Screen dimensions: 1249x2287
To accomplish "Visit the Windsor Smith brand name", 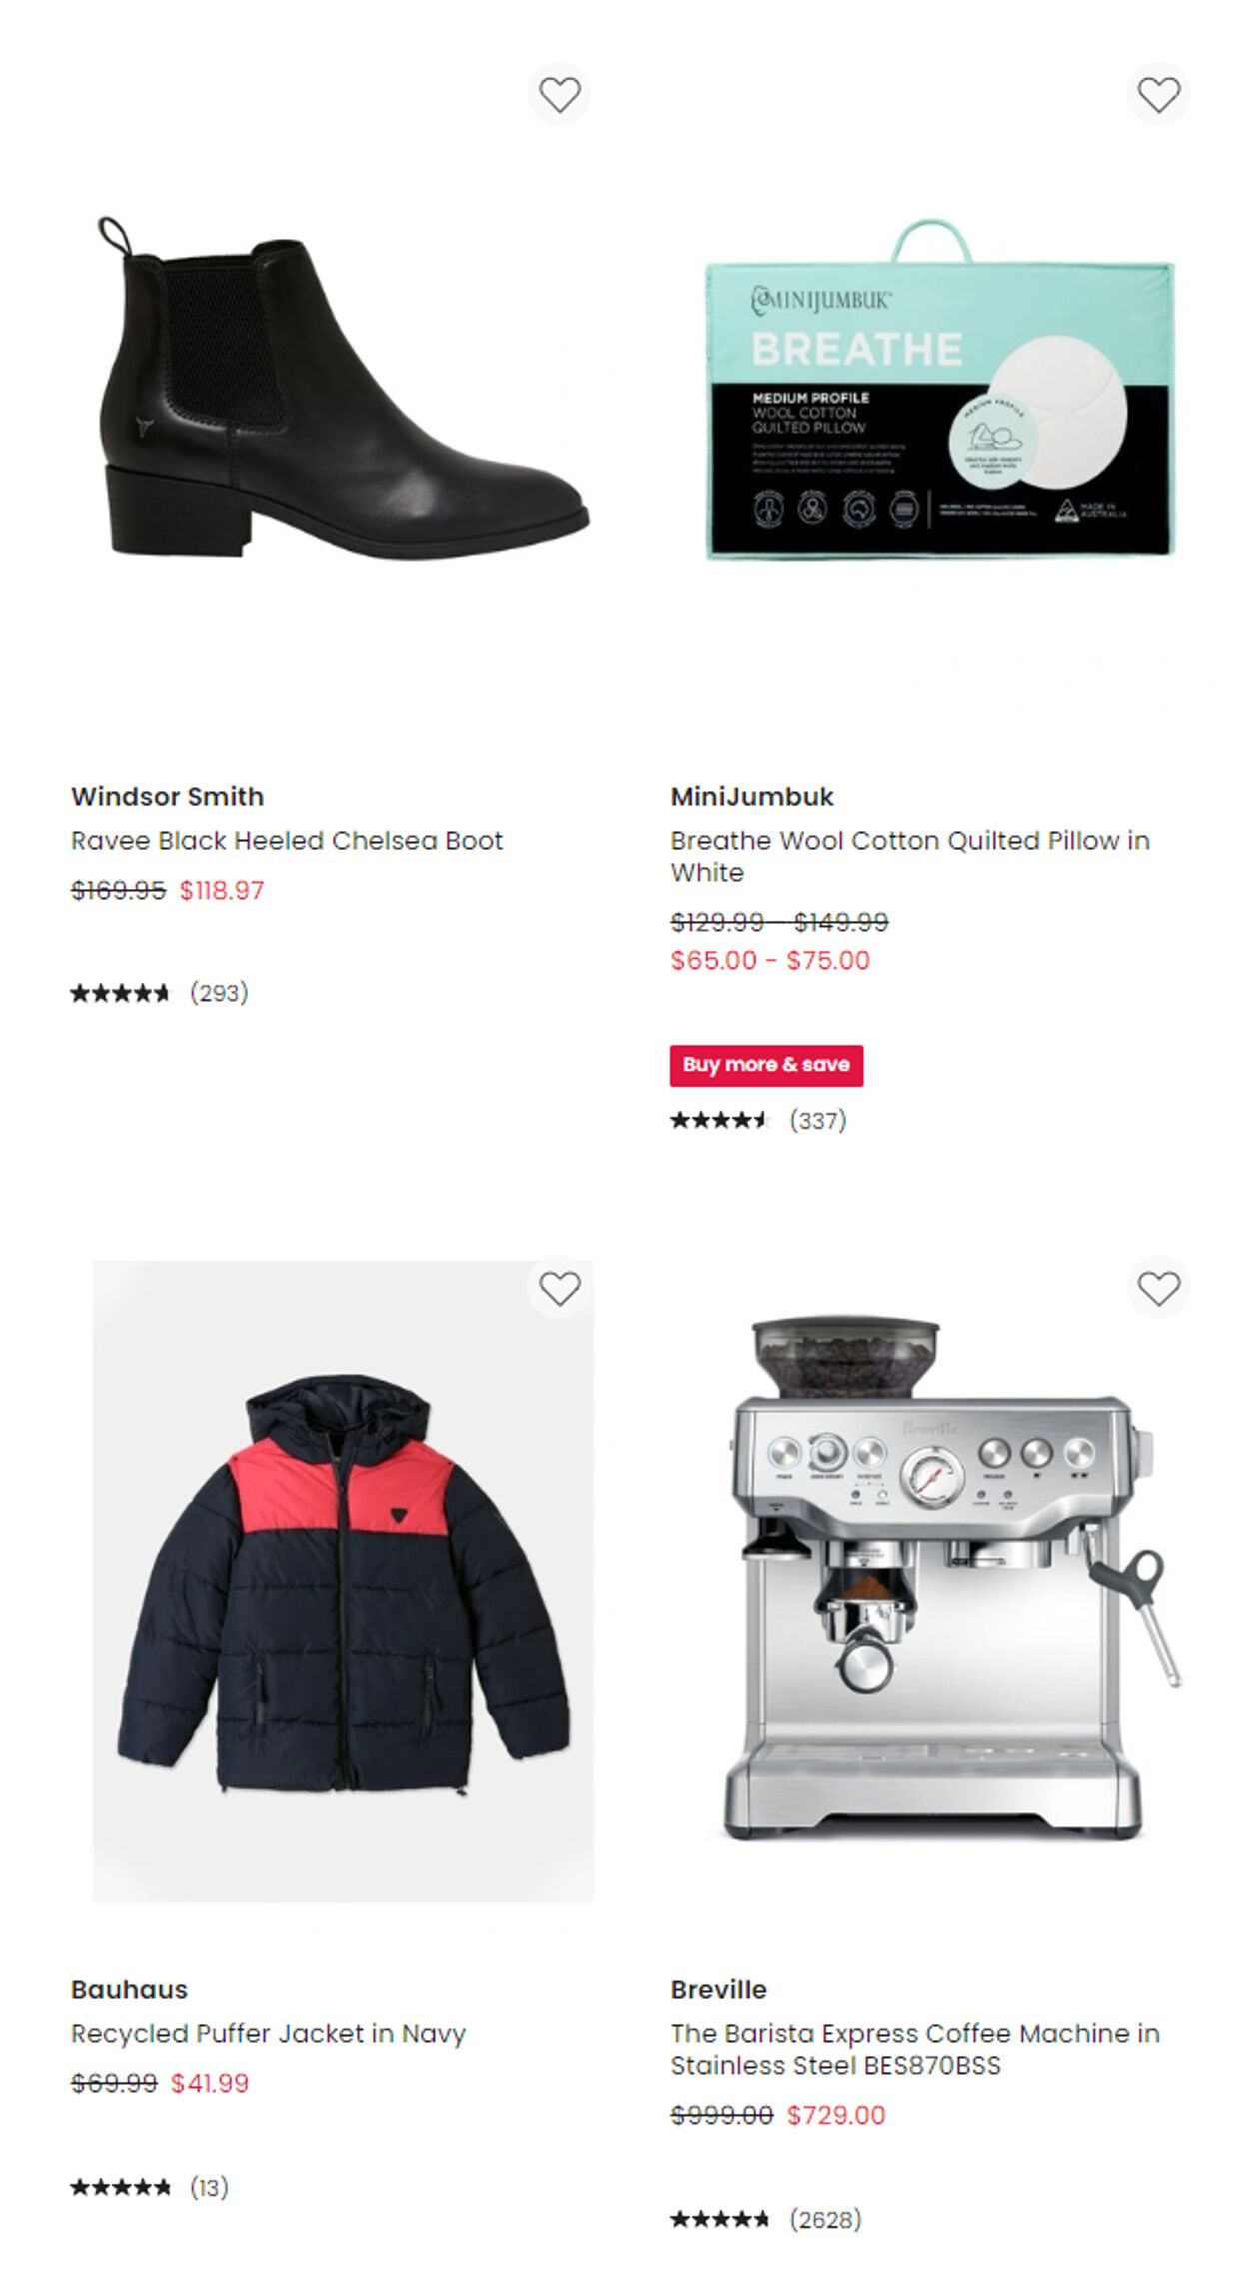I will [x=167, y=796].
